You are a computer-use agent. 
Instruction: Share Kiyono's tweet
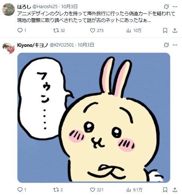[x=175, y=190]
